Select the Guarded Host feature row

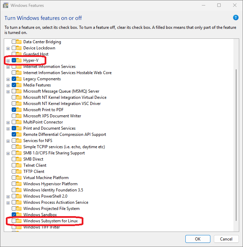36,54
